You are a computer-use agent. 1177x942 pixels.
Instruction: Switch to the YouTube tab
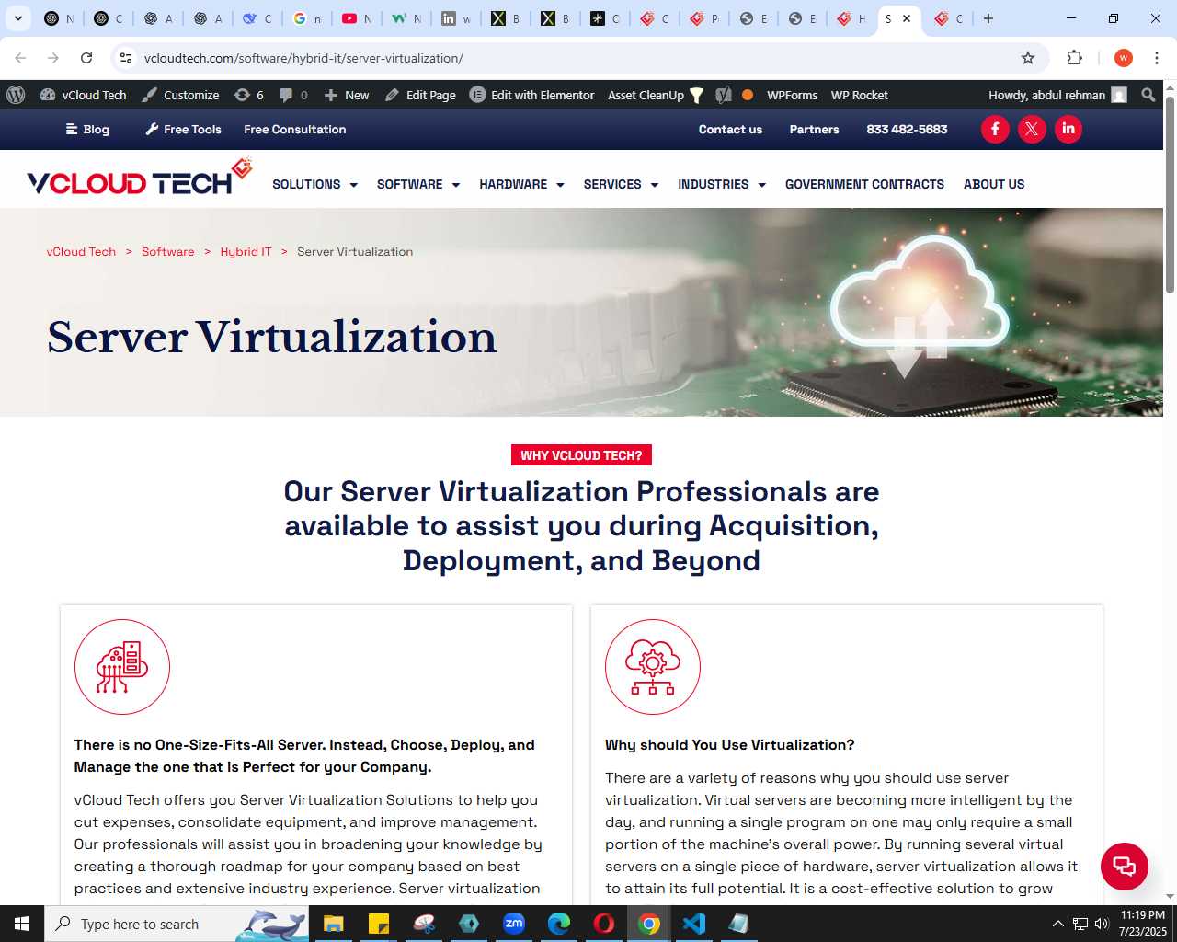pyautogui.click(x=357, y=18)
